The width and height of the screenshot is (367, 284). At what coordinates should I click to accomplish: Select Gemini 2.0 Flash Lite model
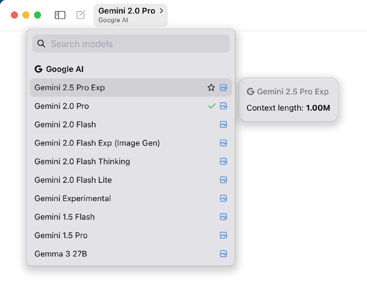pyautogui.click(x=131, y=180)
